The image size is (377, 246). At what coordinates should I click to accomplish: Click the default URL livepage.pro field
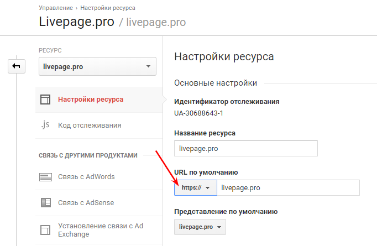click(289, 187)
